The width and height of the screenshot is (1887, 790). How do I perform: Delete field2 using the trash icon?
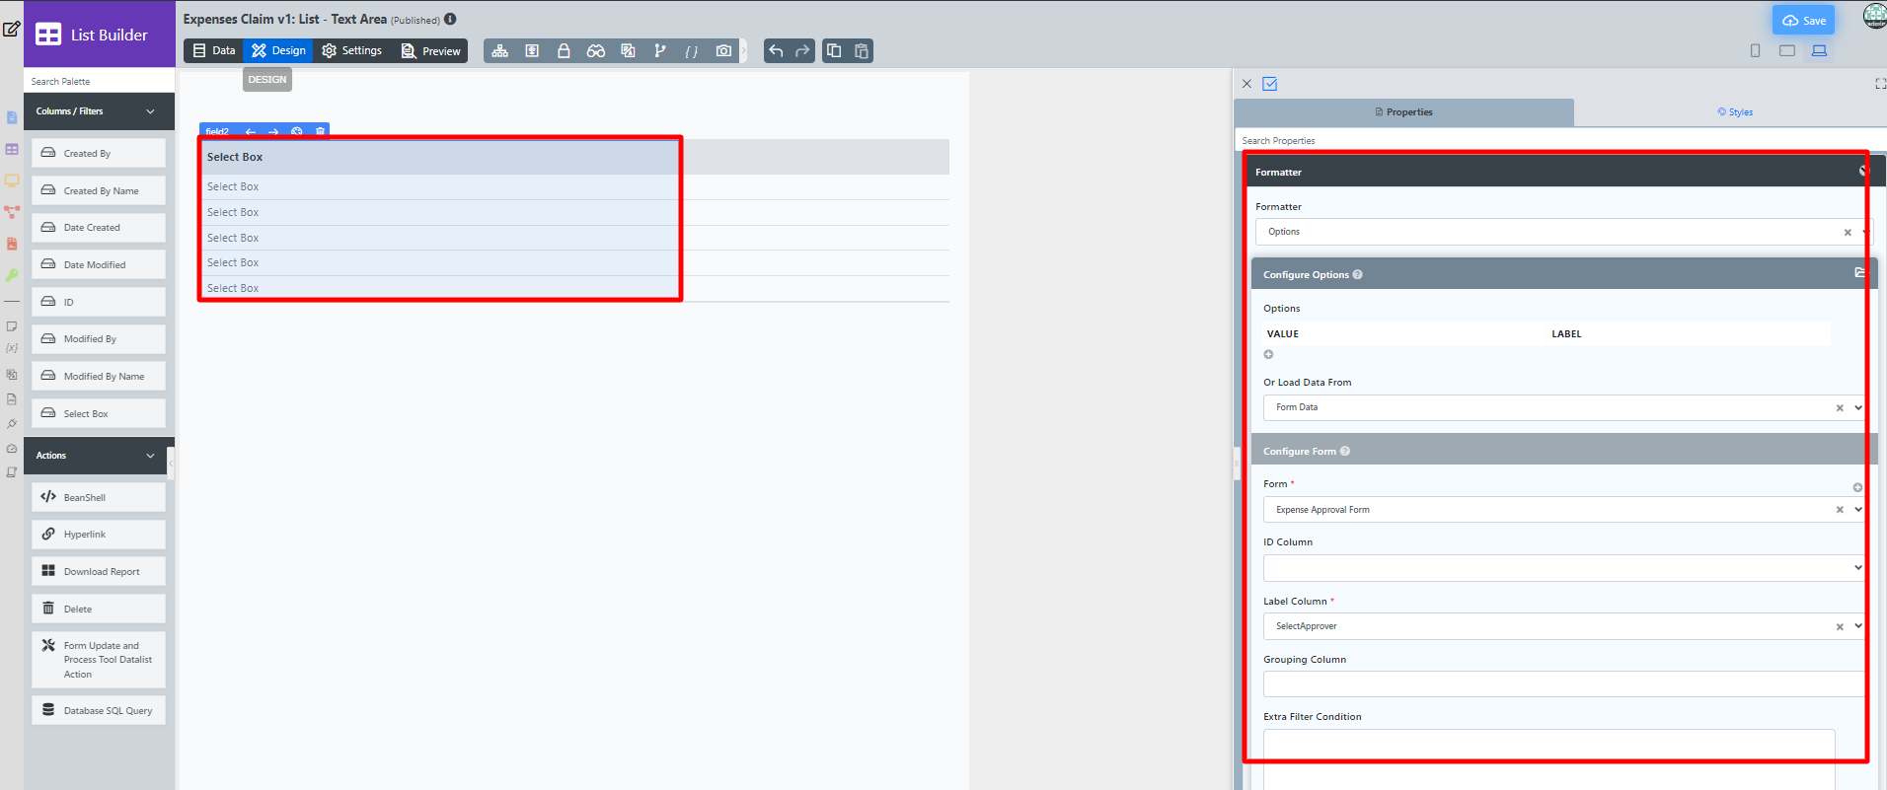(320, 131)
